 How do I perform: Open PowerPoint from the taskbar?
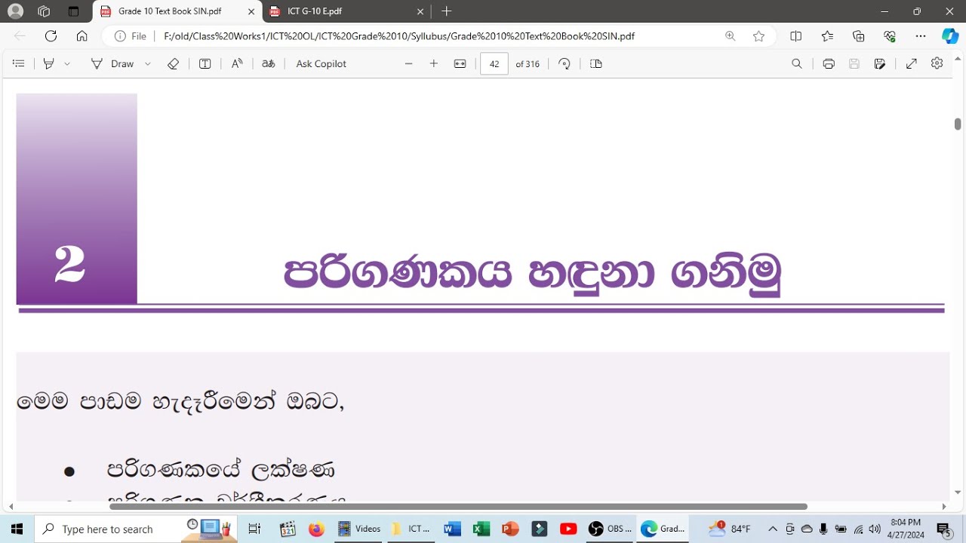[510, 529]
